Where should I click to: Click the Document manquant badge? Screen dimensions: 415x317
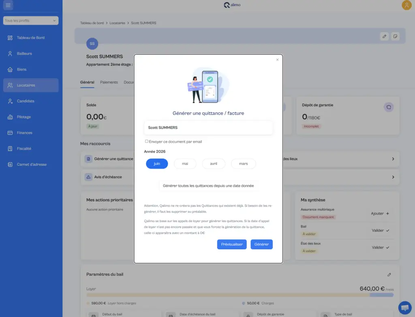(318, 217)
